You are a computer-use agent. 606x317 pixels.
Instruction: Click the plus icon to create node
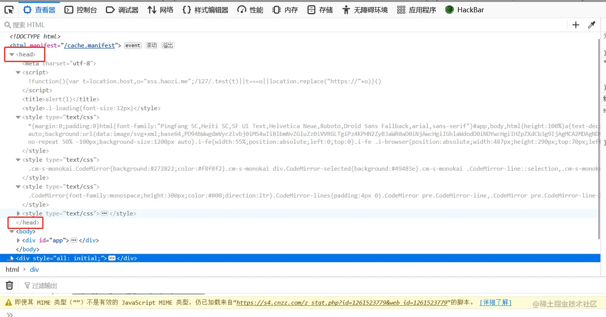coord(576,25)
